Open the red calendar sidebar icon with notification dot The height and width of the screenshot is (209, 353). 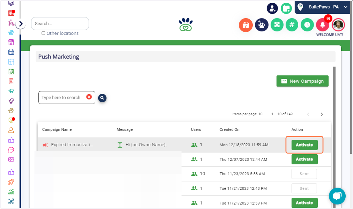(x=11, y=13)
